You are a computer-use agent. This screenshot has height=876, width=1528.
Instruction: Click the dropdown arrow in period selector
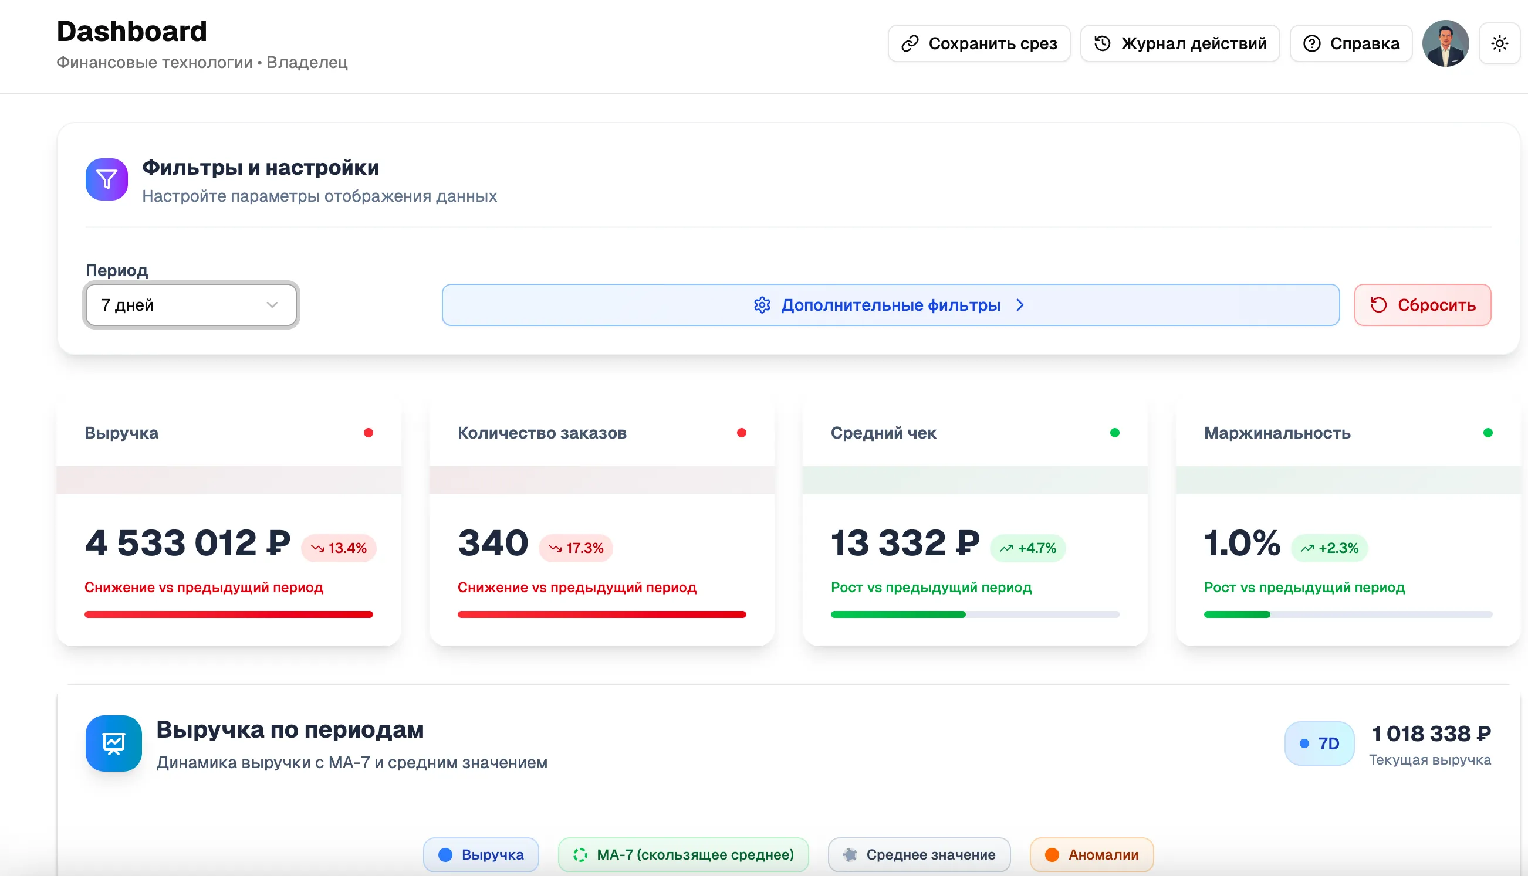point(272,305)
